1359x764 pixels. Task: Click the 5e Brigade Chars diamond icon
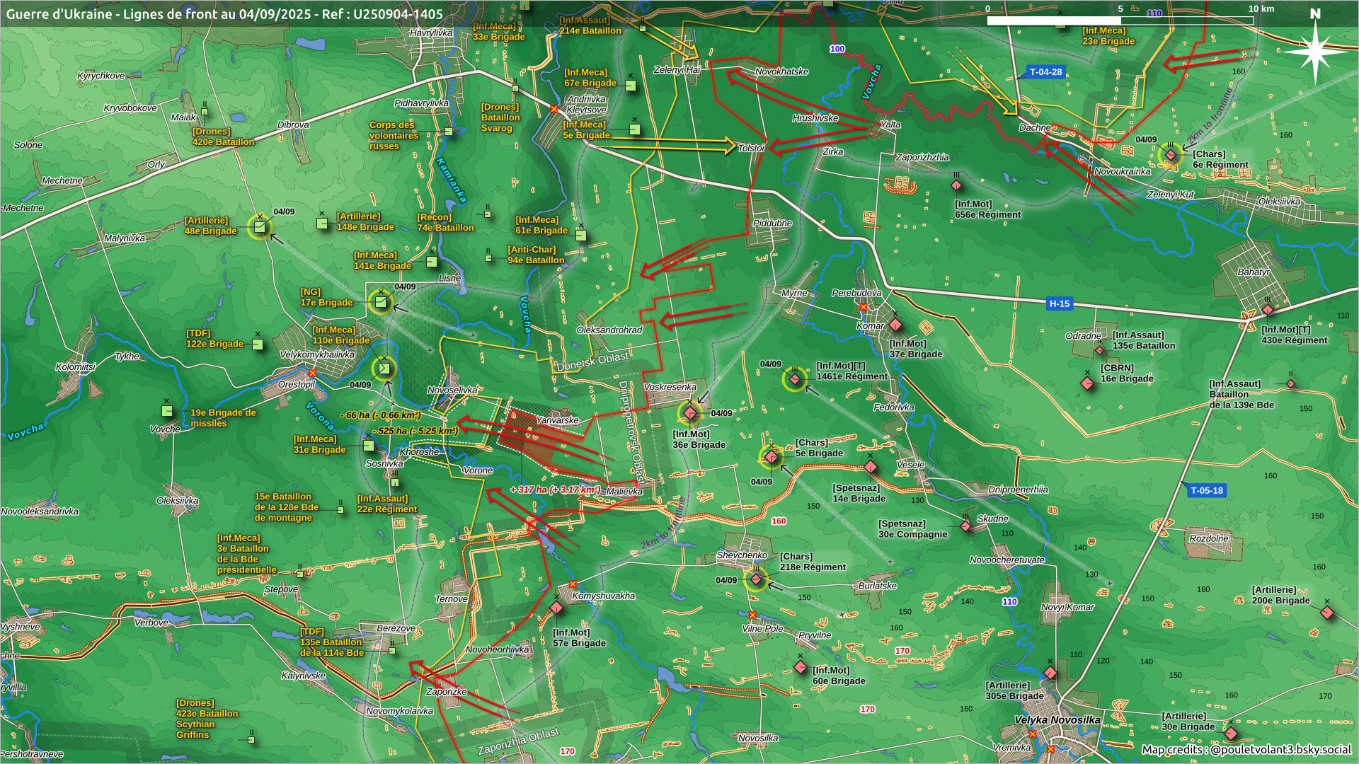(772, 457)
